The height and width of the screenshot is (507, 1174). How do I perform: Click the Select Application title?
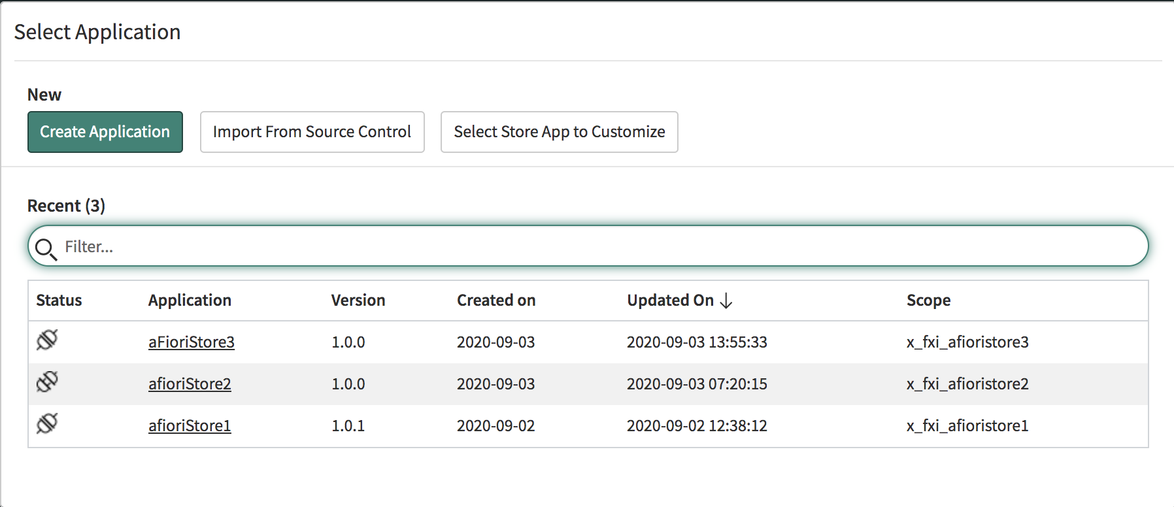[x=97, y=32]
